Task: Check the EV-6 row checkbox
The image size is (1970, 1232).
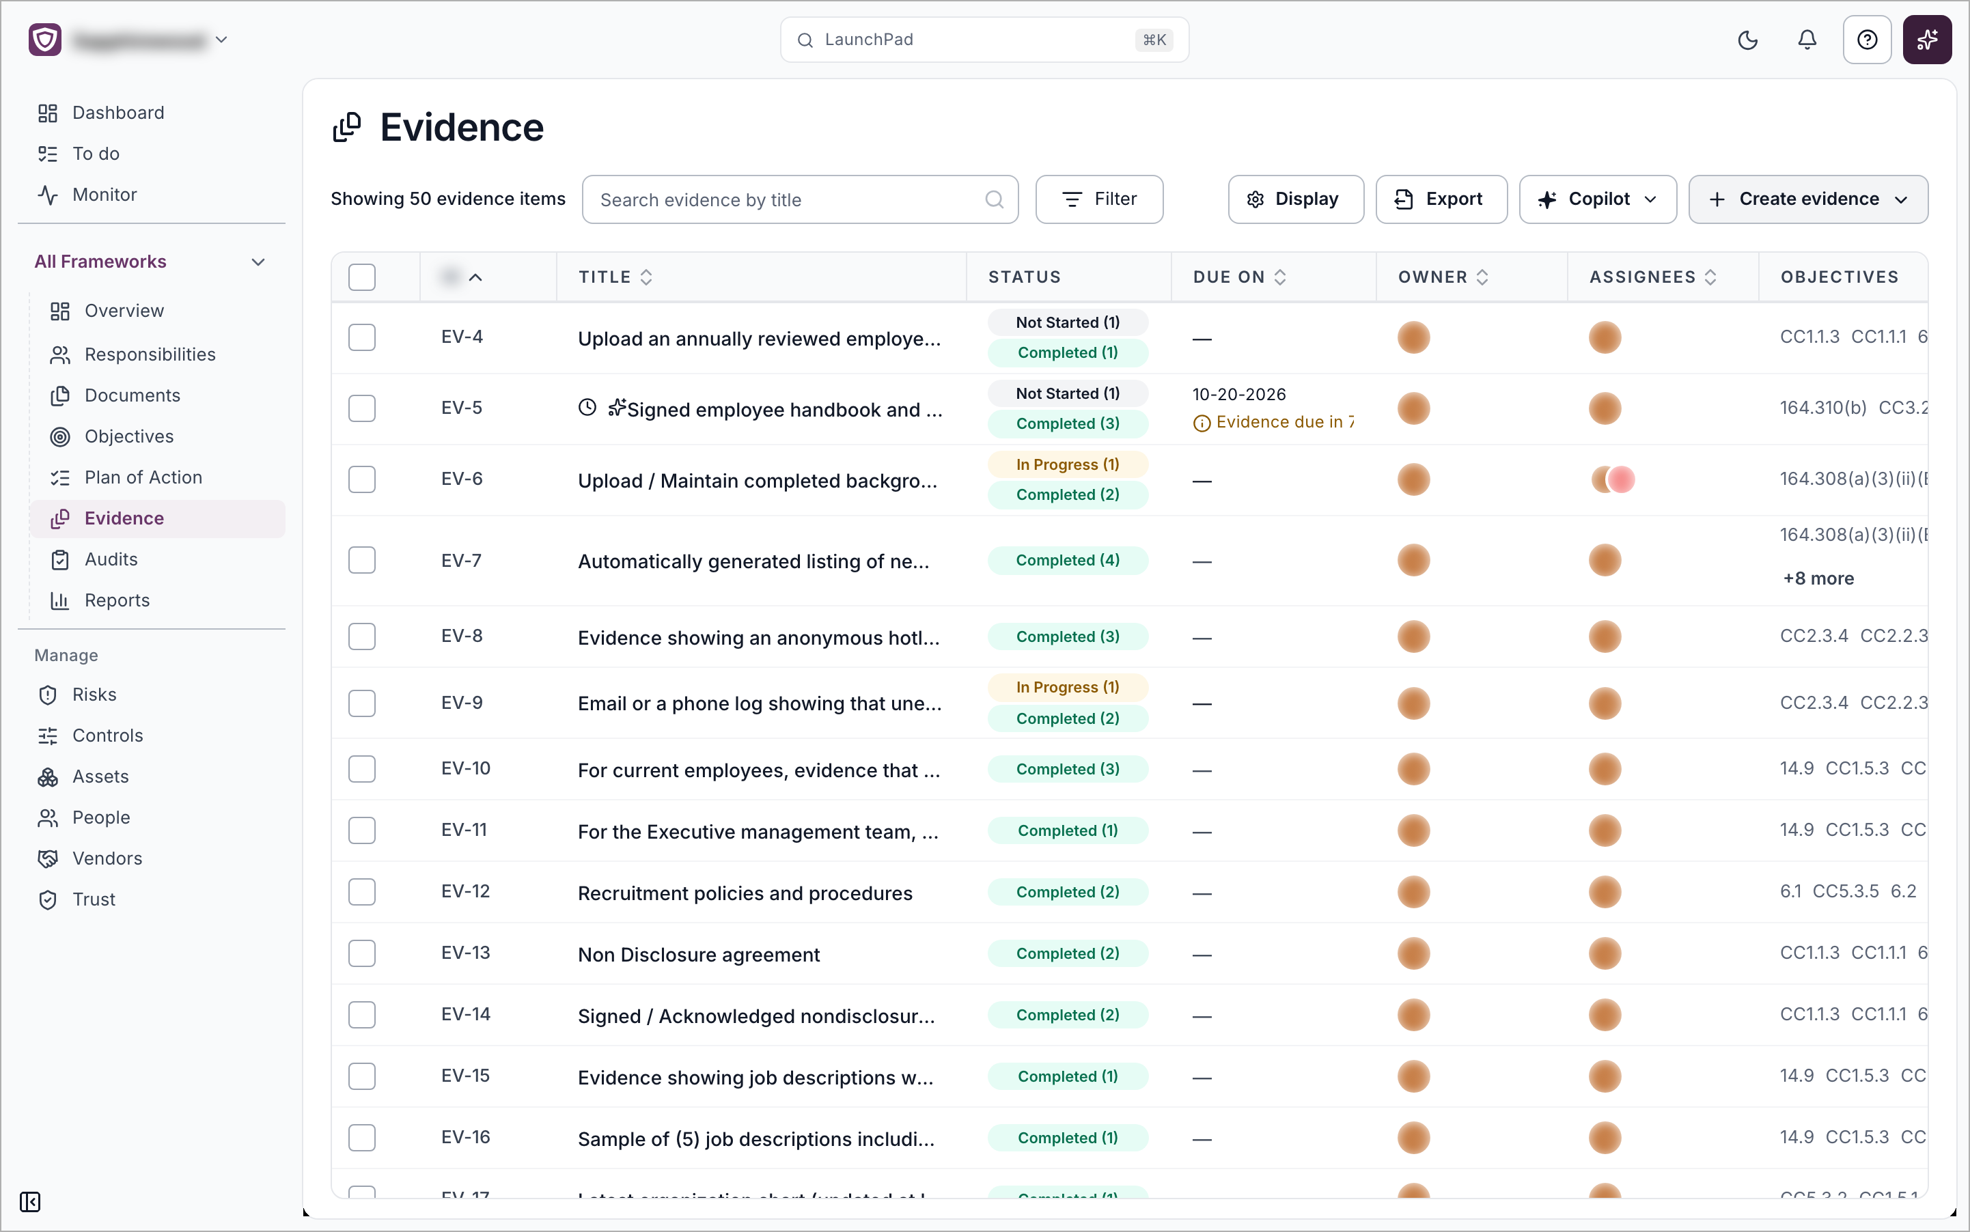Action: point(361,479)
